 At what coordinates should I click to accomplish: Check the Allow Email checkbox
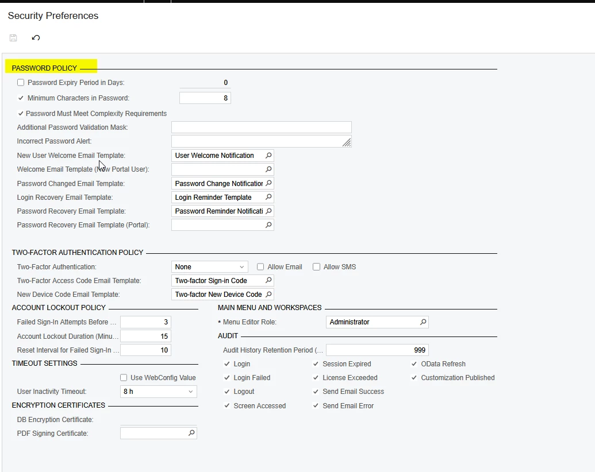[260, 267]
